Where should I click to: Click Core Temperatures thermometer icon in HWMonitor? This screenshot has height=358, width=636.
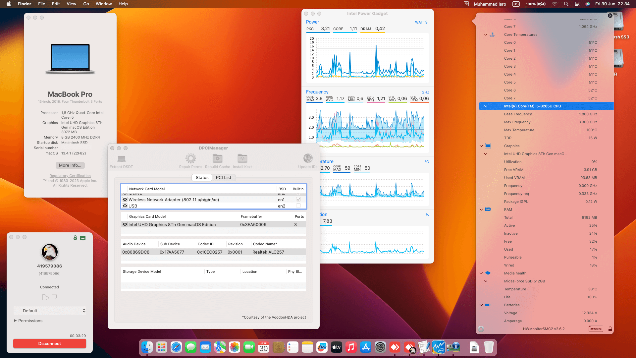point(492,34)
